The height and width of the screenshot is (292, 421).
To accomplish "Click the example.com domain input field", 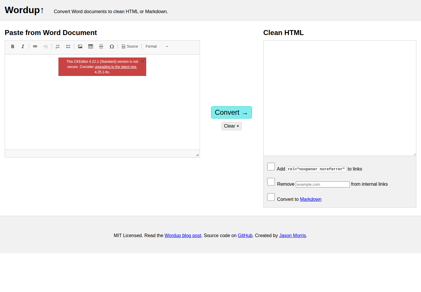I will pyautogui.click(x=323, y=184).
